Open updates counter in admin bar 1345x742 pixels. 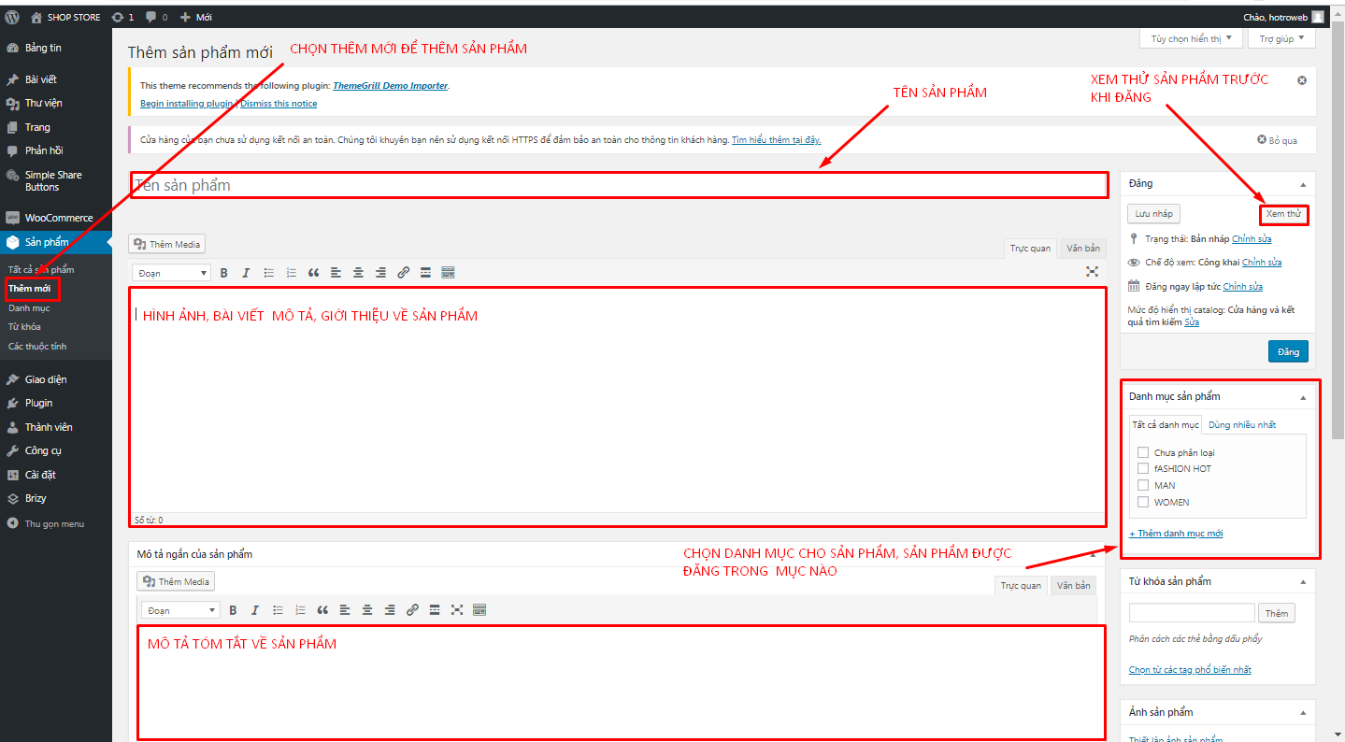[122, 17]
